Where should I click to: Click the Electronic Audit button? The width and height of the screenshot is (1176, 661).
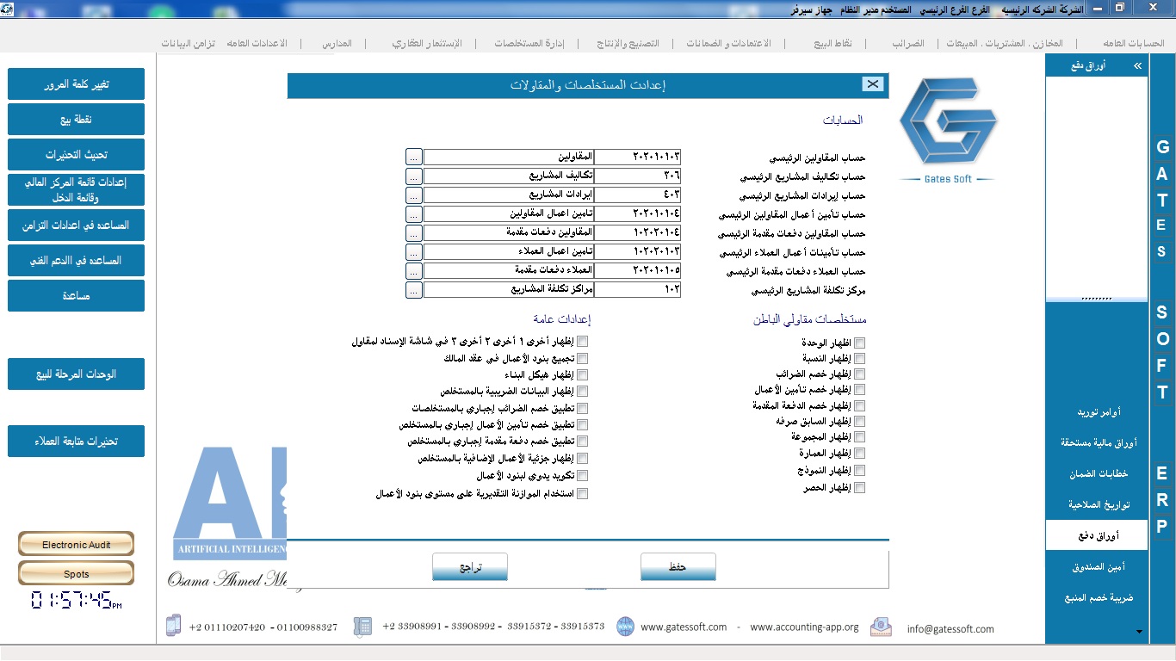(77, 544)
